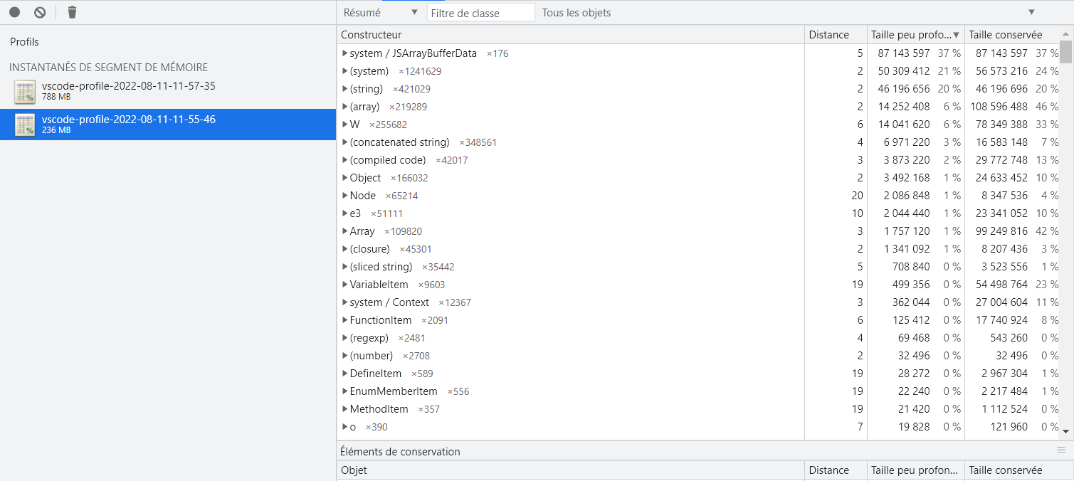This screenshot has height=481, width=1074.
Task: Click retained size value 99 249 816
Action: pyautogui.click(x=1004, y=231)
